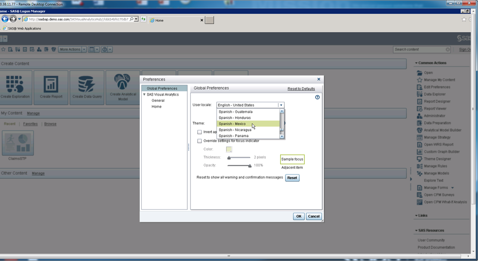Click the Reset to Defaults link
This screenshot has height=261, width=478.
(x=301, y=89)
